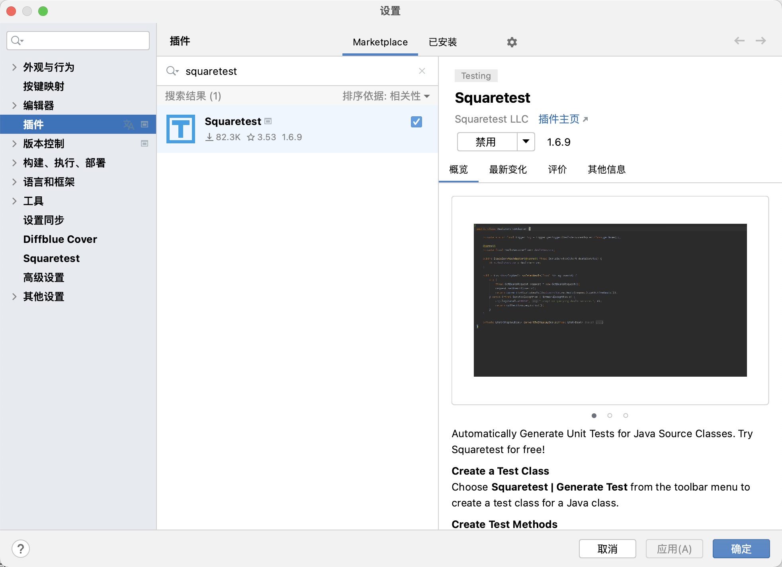The height and width of the screenshot is (567, 782).
Task: Click the download count 82.3K
Action: [x=223, y=137]
